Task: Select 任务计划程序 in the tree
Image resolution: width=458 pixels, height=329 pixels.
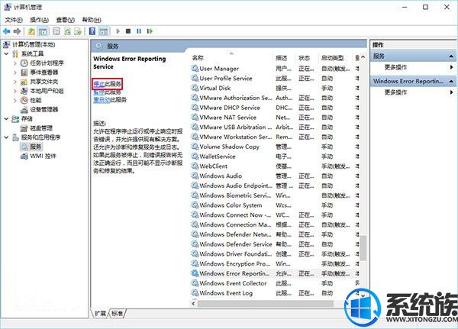Action: click(x=47, y=63)
